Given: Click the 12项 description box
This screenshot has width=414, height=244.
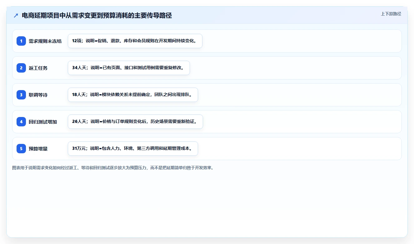Looking at the screenshot, I should [x=135, y=41].
